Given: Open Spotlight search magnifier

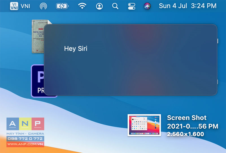Looking at the screenshot, I should [x=115, y=6].
